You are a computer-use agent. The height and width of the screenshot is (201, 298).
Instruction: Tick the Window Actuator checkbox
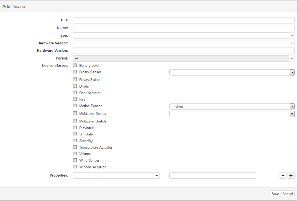click(x=75, y=167)
